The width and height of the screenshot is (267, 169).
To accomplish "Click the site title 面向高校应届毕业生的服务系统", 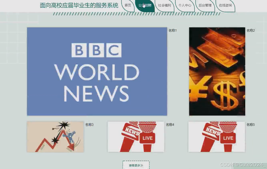I will [79, 6].
